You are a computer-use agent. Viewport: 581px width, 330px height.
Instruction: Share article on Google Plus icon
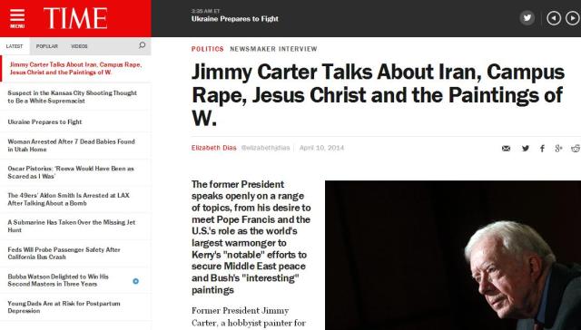pos(558,149)
